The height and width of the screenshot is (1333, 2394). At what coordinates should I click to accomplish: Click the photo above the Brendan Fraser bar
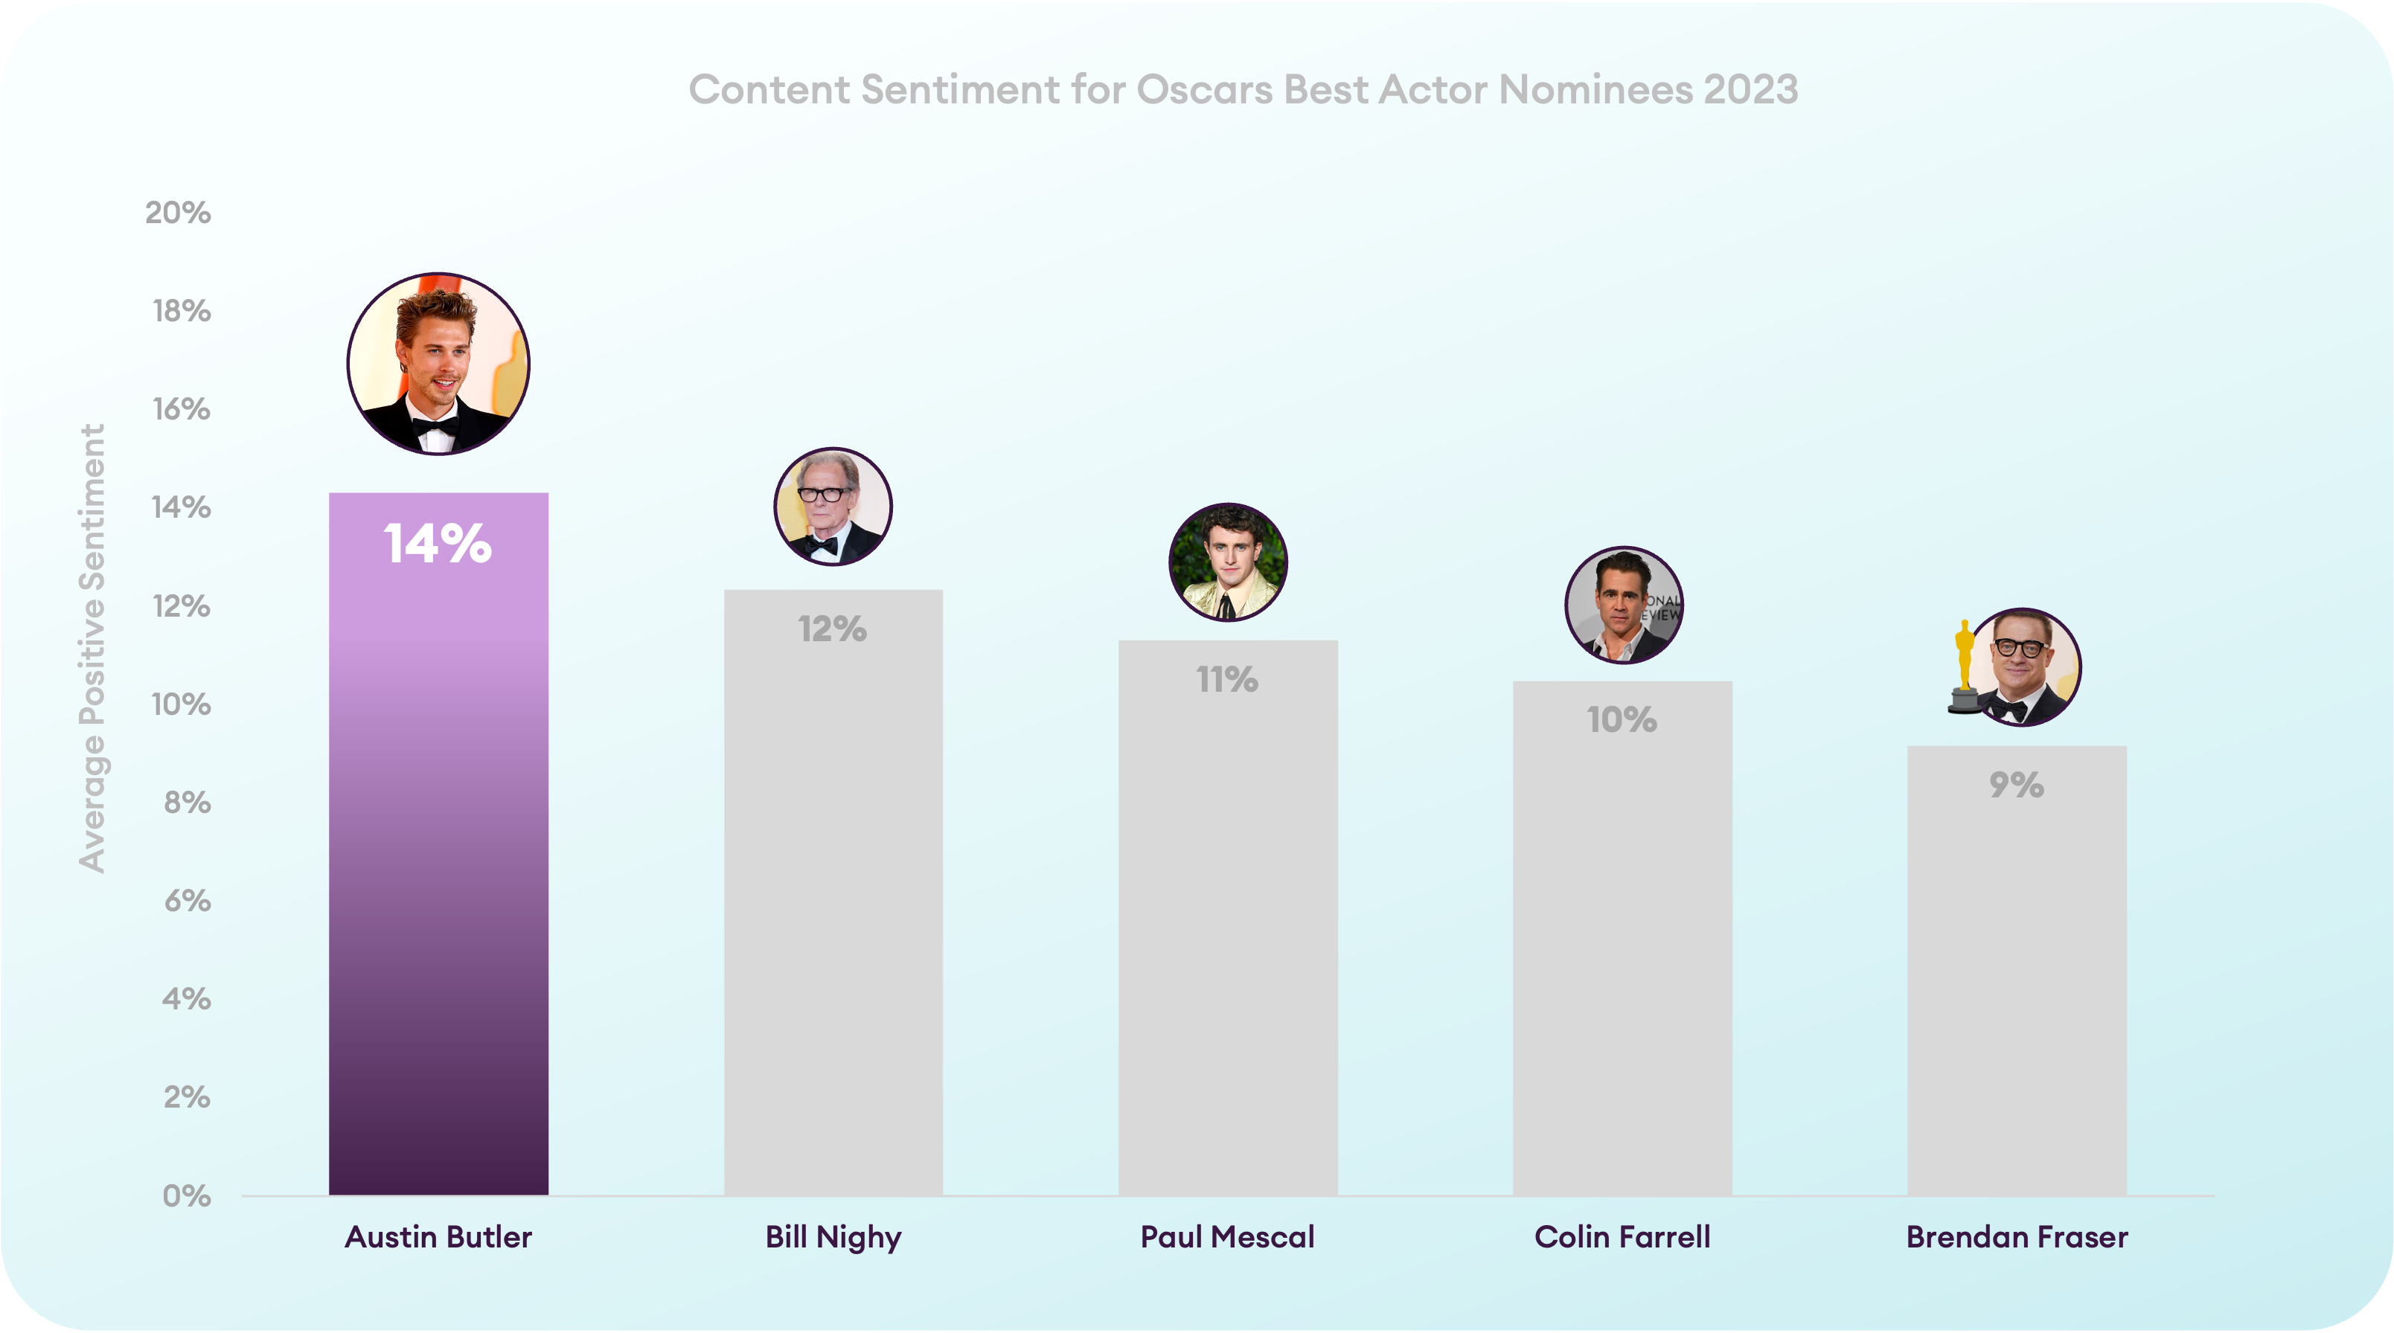click(2021, 667)
